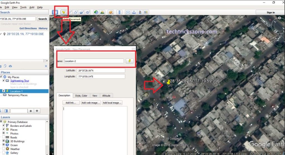Enable the Roads layer checkbox
The width and height of the screenshot is (285, 155).
[4, 137]
